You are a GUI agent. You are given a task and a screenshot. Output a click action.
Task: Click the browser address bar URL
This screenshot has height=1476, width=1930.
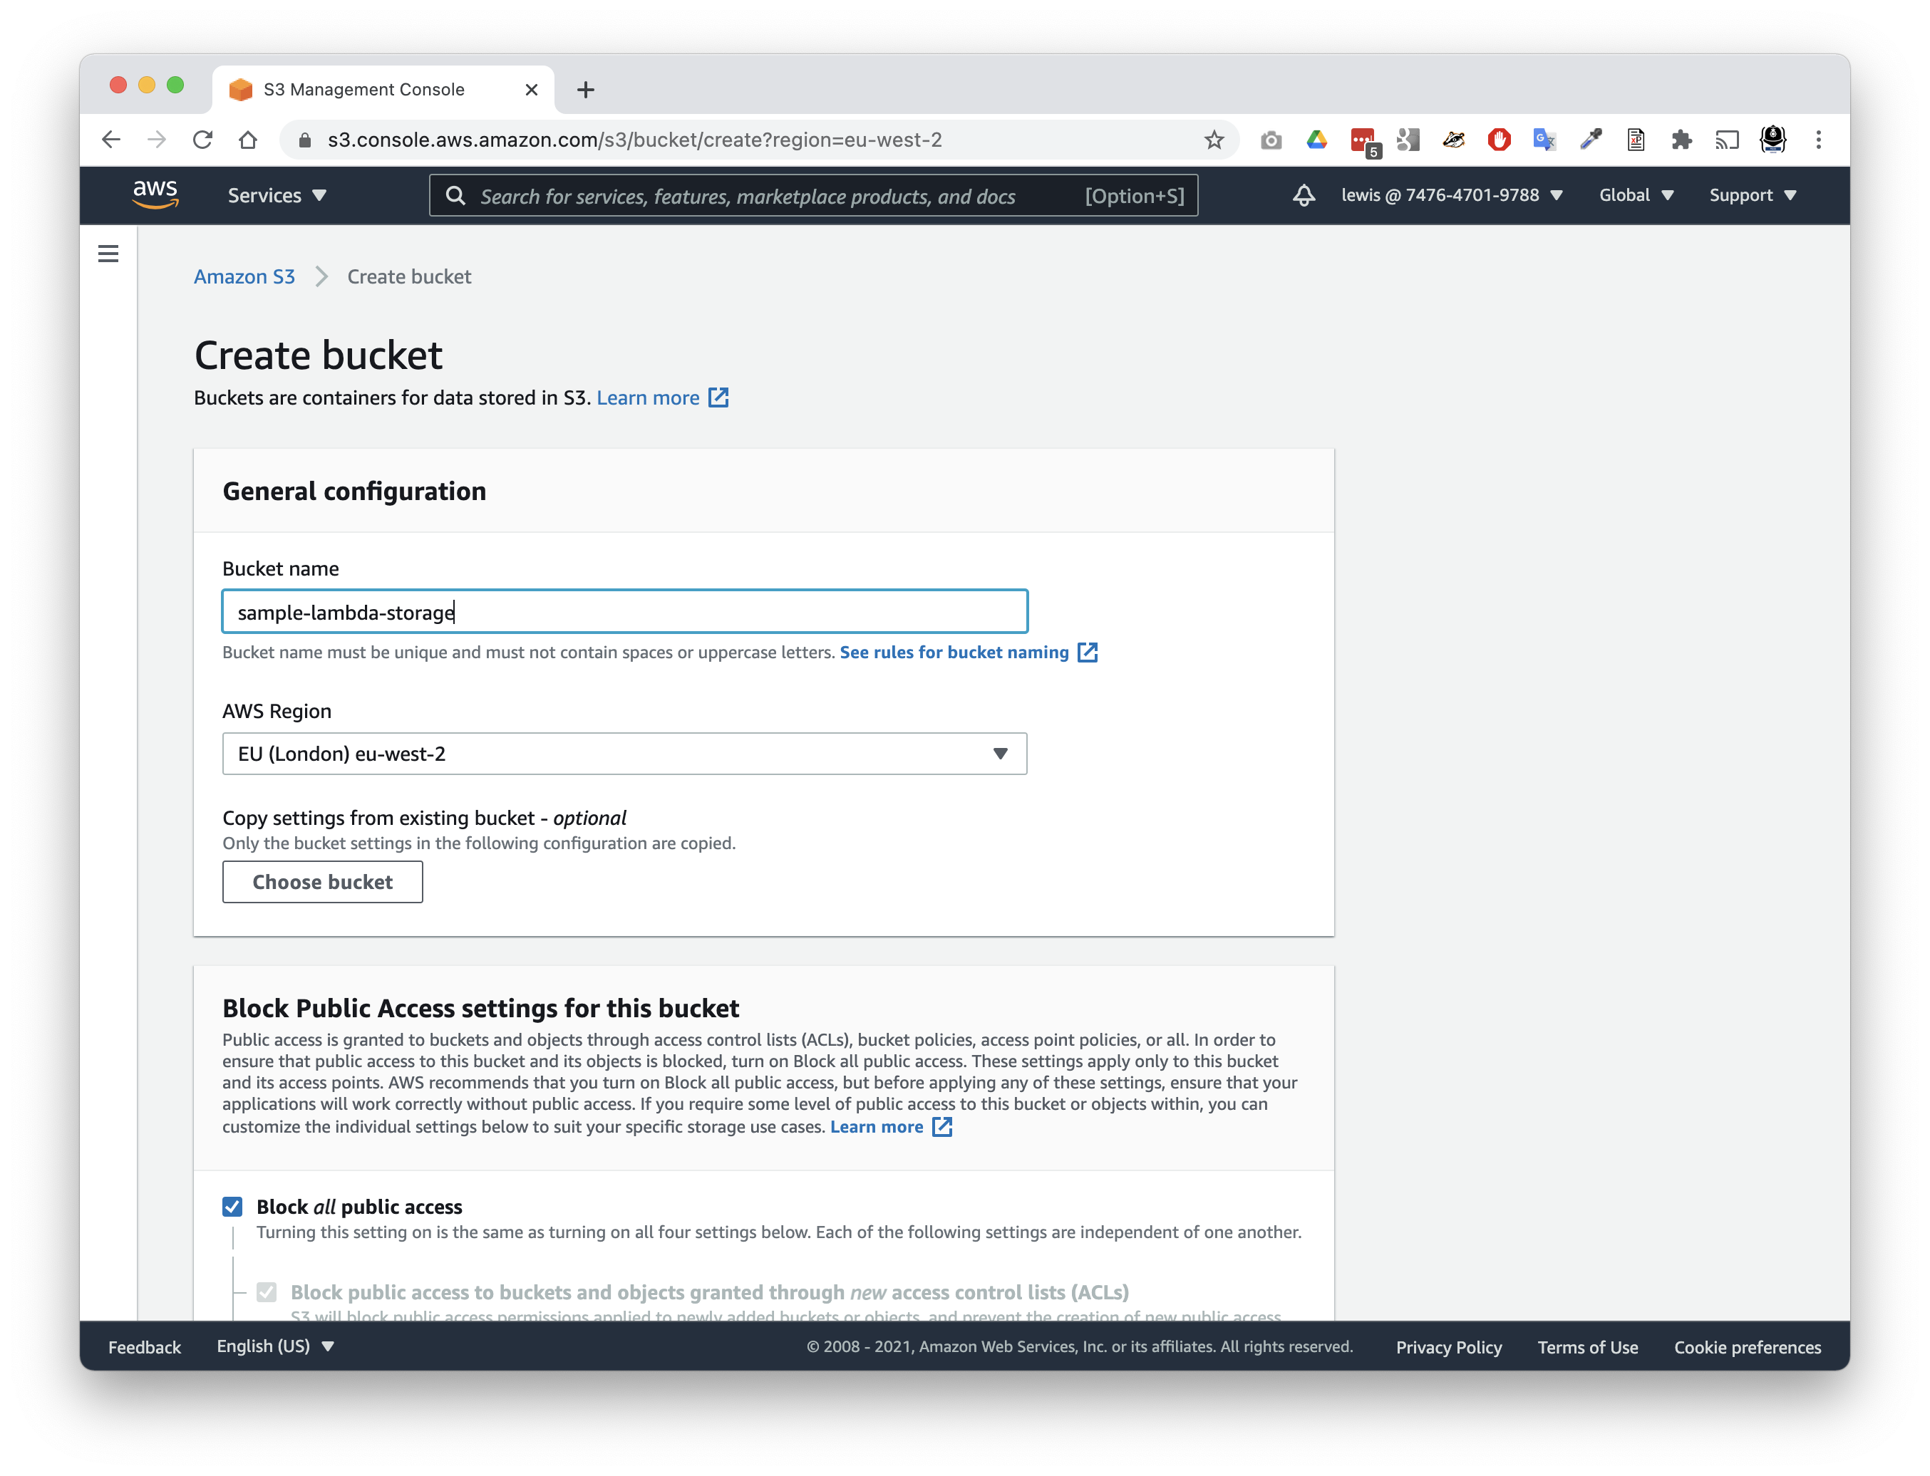click(x=634, y=140)
